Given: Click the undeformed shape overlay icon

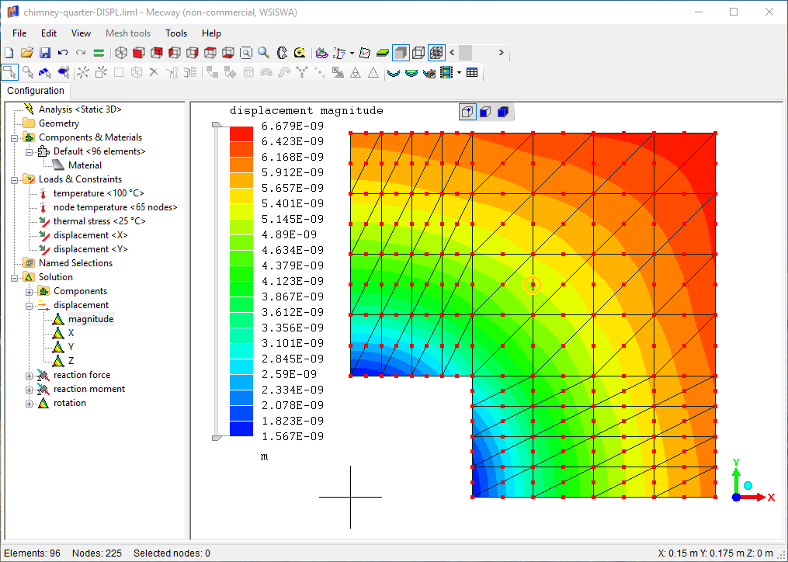Looking at the screenshot, I should point(411,72).
